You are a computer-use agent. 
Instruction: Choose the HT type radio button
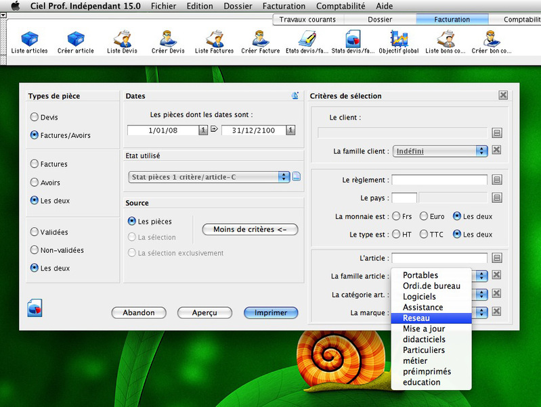click(396, 235)
